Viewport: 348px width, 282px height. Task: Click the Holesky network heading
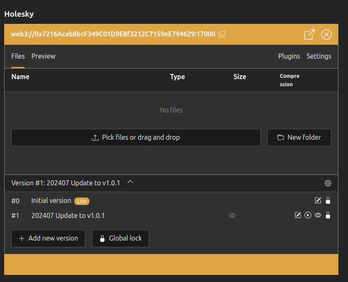(x=19, y=14)
